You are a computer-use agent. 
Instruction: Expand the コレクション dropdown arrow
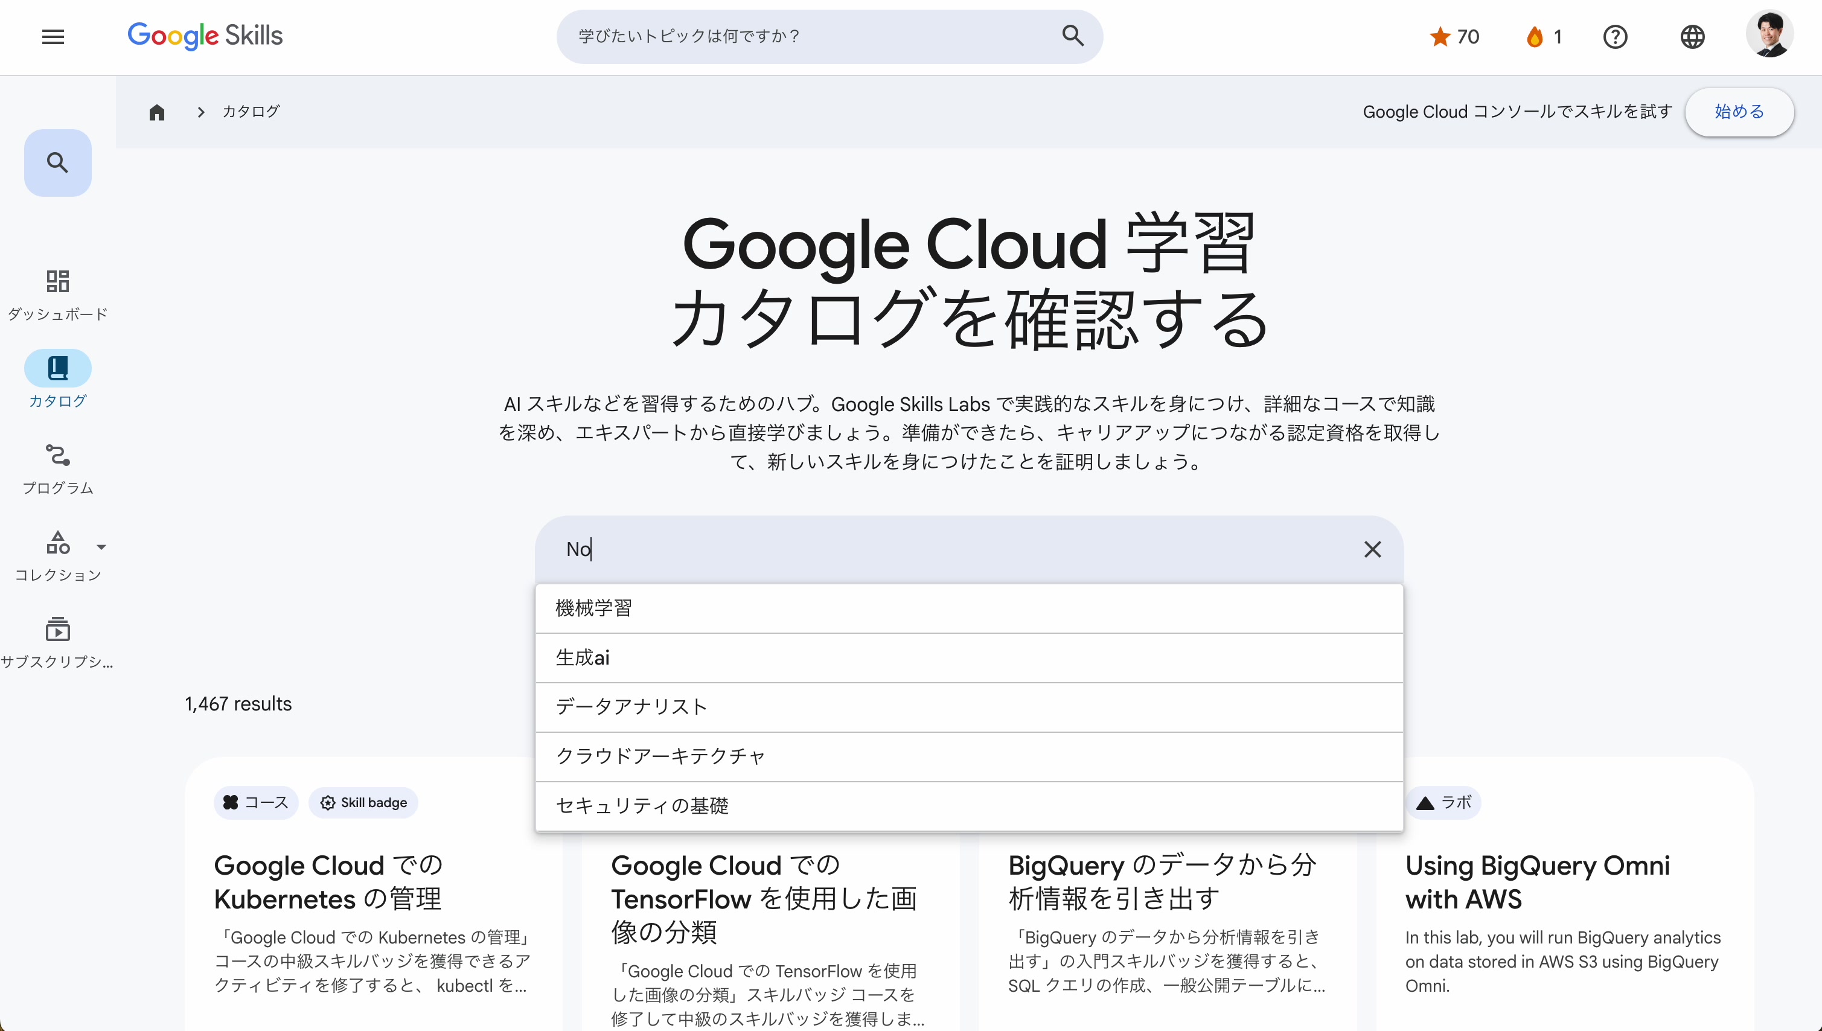click(102, 547)
